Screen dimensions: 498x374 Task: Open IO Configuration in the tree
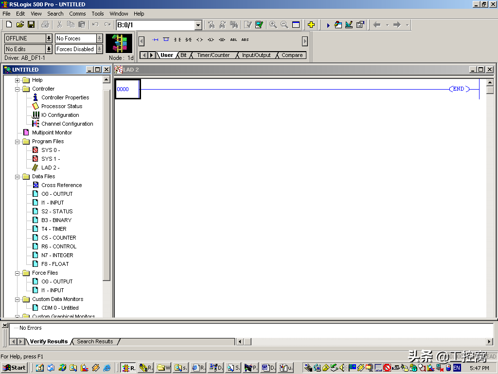(60, 115)
